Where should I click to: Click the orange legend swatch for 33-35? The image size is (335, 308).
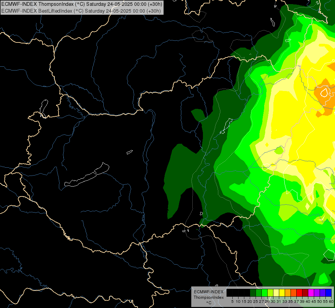[288, 293]
